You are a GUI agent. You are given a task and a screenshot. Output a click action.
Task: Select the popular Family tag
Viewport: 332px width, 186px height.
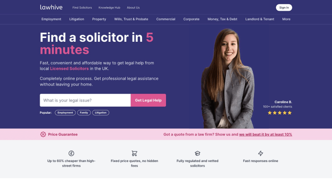[84, 112]
